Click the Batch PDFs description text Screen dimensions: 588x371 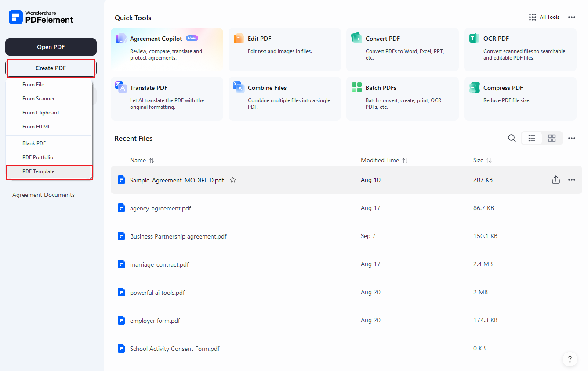[403, 103]
